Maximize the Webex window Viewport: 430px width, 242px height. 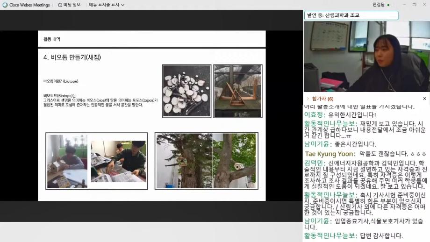click(x=415, y=5)
